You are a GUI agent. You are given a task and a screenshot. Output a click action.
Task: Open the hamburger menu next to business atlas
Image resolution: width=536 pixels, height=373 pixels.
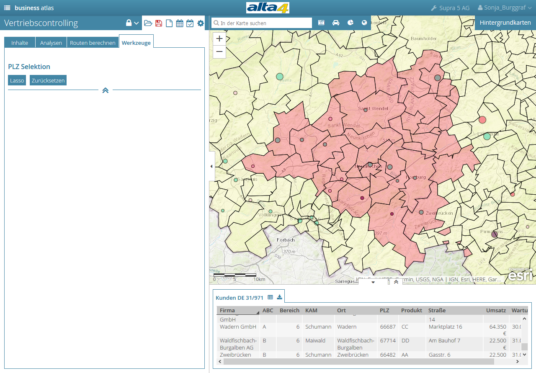[x=7, y=8]
